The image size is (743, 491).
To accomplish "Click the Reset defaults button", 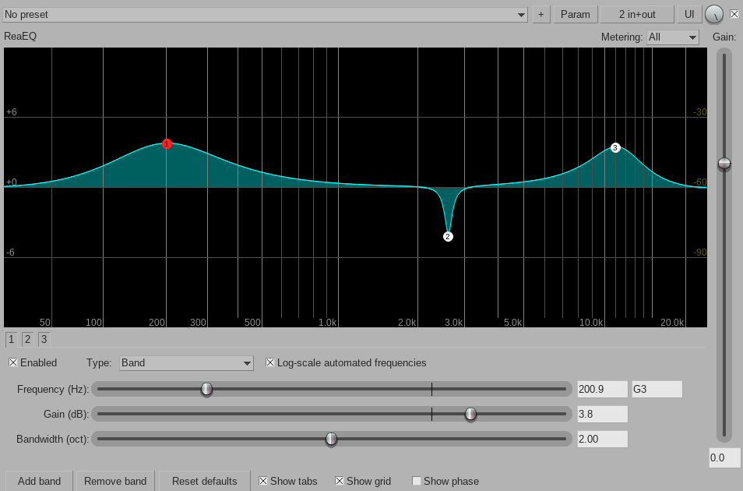I will pos(204,481).
